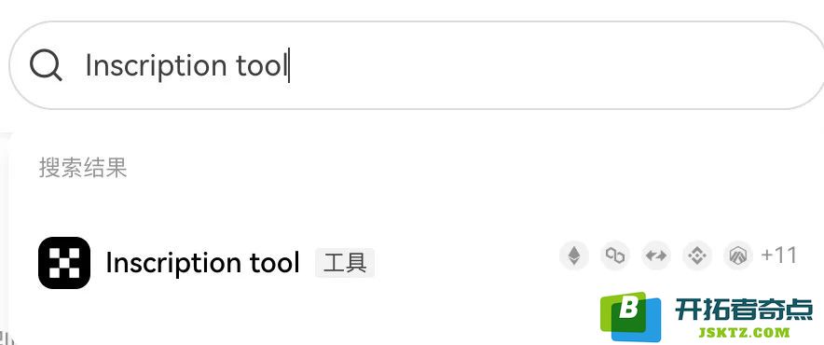Click the 工具 category tag
The width and height of the screenshot is (824, 345).
tap(345, 263)
